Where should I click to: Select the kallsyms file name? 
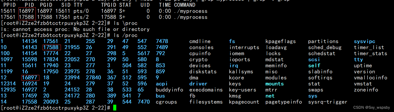pyautogui.click(x=241, y=72)
